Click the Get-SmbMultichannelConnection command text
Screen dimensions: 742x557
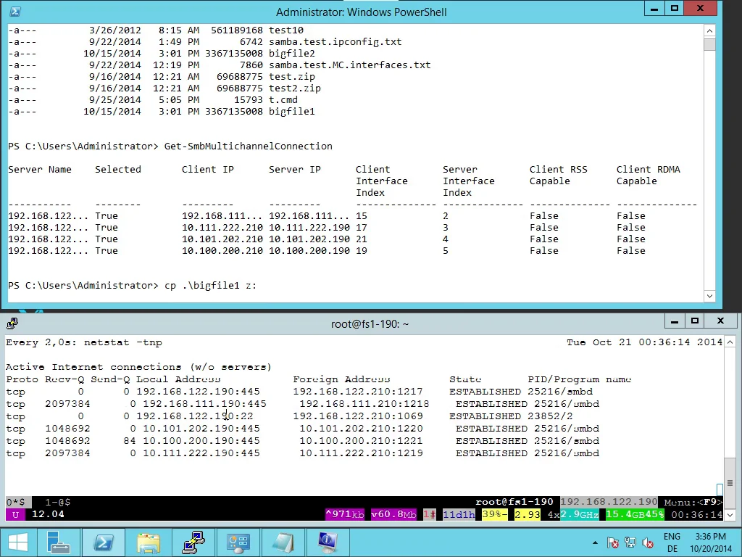click(x=248, y=147)
